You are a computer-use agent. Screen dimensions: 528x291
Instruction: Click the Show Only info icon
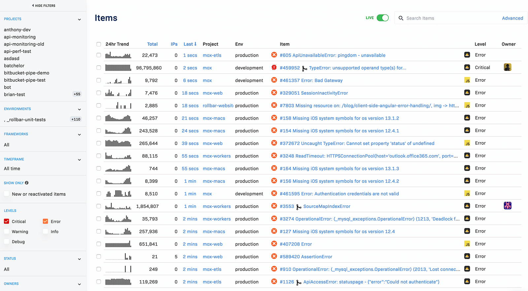click(27, 183)
